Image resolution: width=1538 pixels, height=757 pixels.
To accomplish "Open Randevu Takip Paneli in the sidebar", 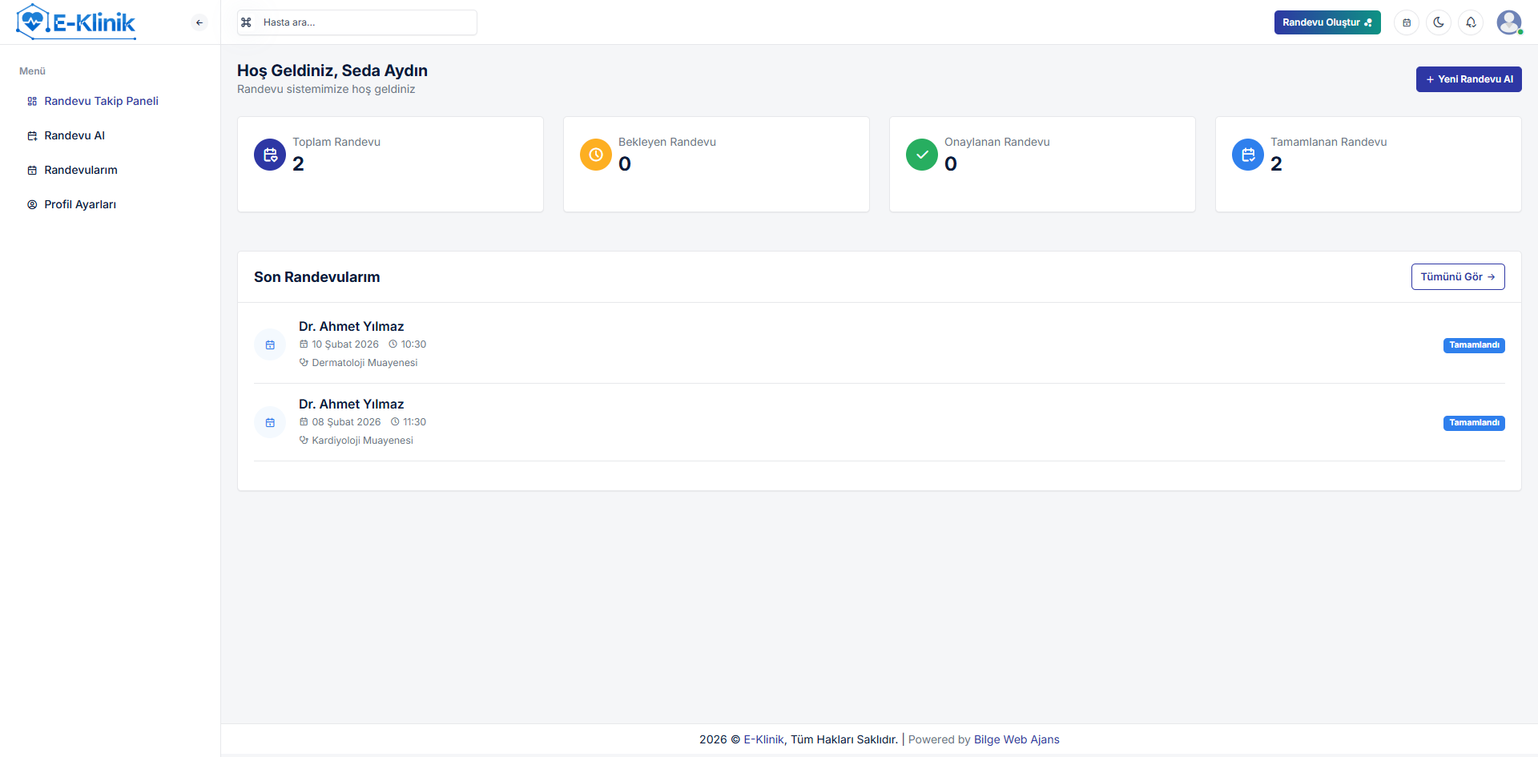I will pos(101,101).
